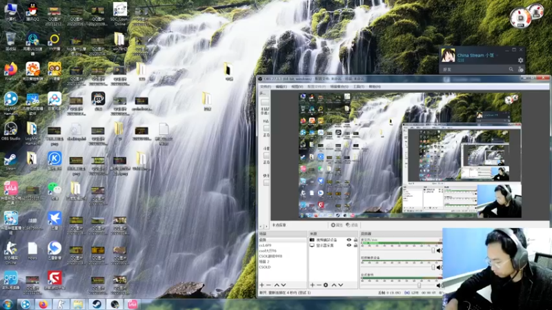The height and width of the screenshot is (310, 552).
Task: Move selected source down in Sources list
Action: 341,285
